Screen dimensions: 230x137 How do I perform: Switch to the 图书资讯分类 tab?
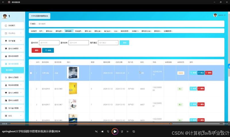[146, 31]
